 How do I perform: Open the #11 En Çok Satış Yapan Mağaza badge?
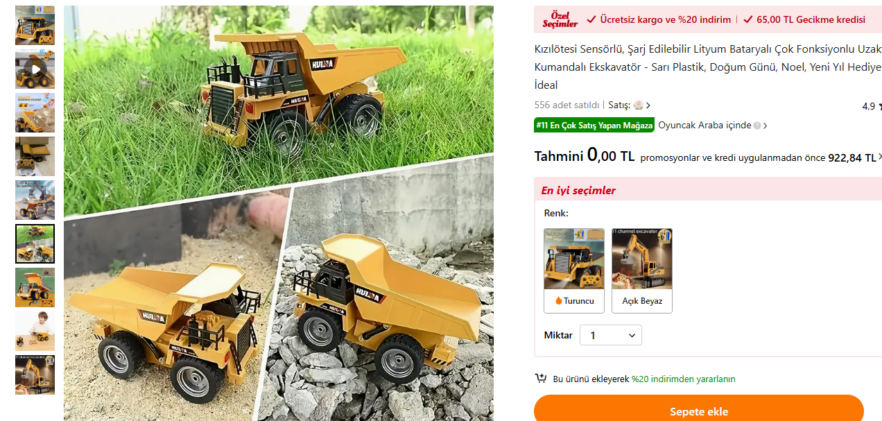(x=594, y=126)
